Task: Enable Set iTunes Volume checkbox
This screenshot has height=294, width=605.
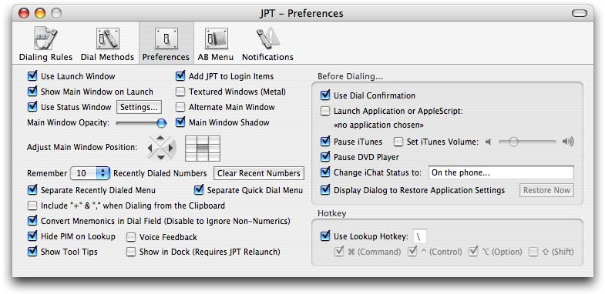Action: (x=398, y=142)
